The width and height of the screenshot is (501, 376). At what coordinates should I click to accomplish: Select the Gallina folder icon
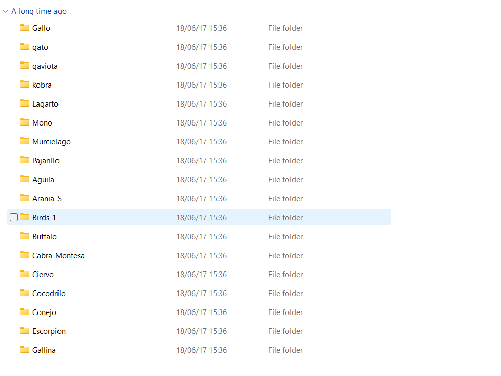click(x=25, y=350)
